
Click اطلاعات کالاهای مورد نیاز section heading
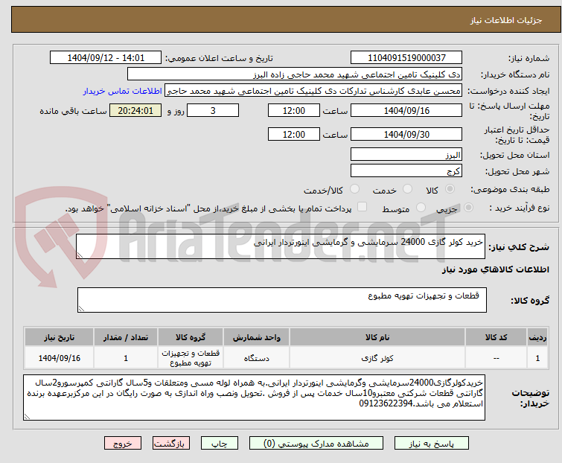495,269
